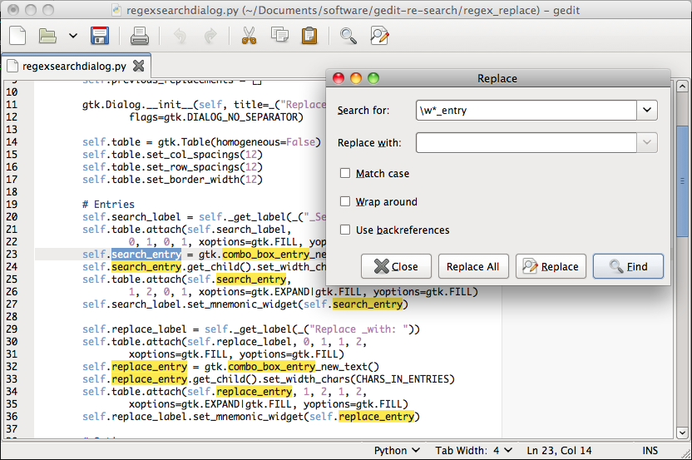This screenshot has height=460, width=692.
Task: Click the Replace button with pencil icon
Action: point(551,267)
